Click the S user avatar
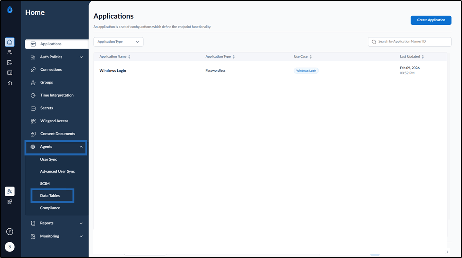The width and height of the screenshot is (462, 258). pyautogui.click(x=10, y=247)
